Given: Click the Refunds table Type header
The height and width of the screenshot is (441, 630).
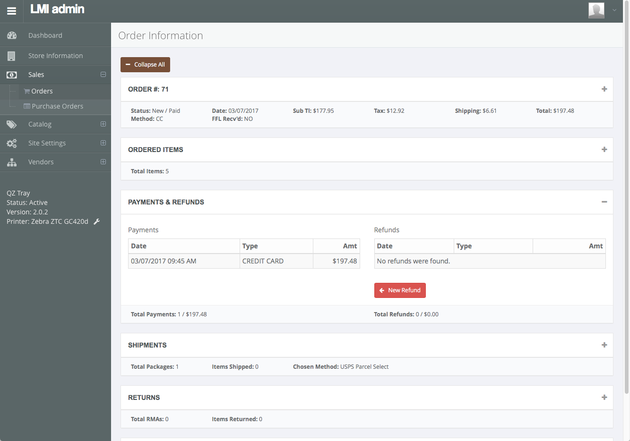Looking at the screenshot, I should (493, 246).
